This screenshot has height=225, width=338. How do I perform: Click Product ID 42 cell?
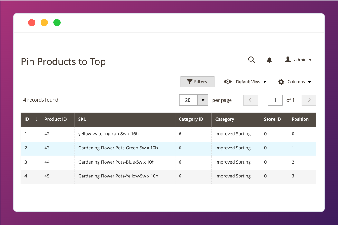(x=58, y=134)
